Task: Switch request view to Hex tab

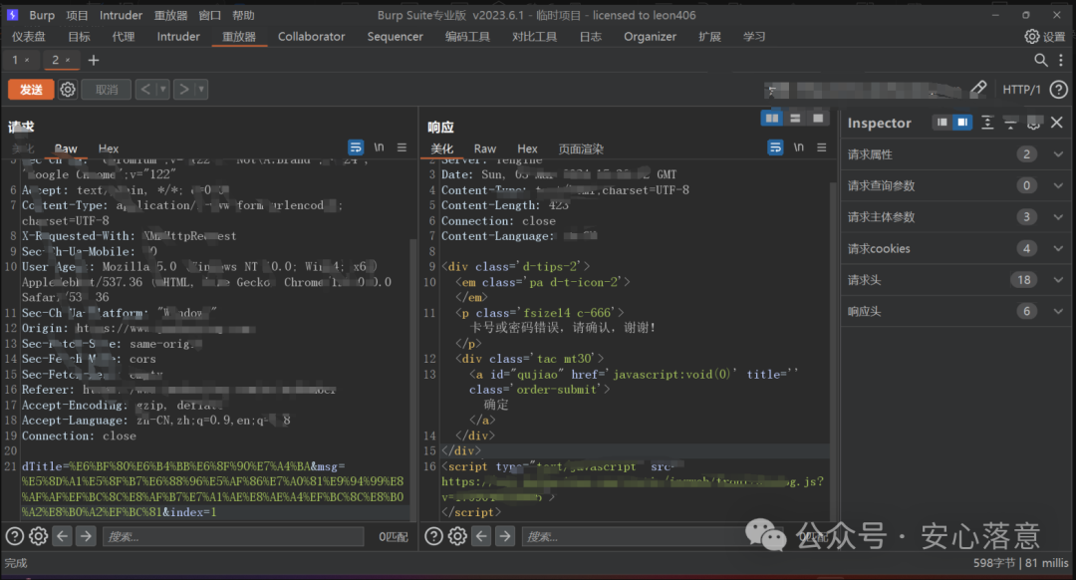Action: [109, 148]
